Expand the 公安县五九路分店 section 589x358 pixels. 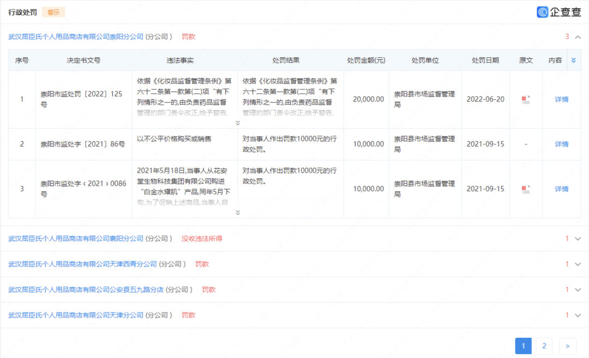click(x=578, y=290)
